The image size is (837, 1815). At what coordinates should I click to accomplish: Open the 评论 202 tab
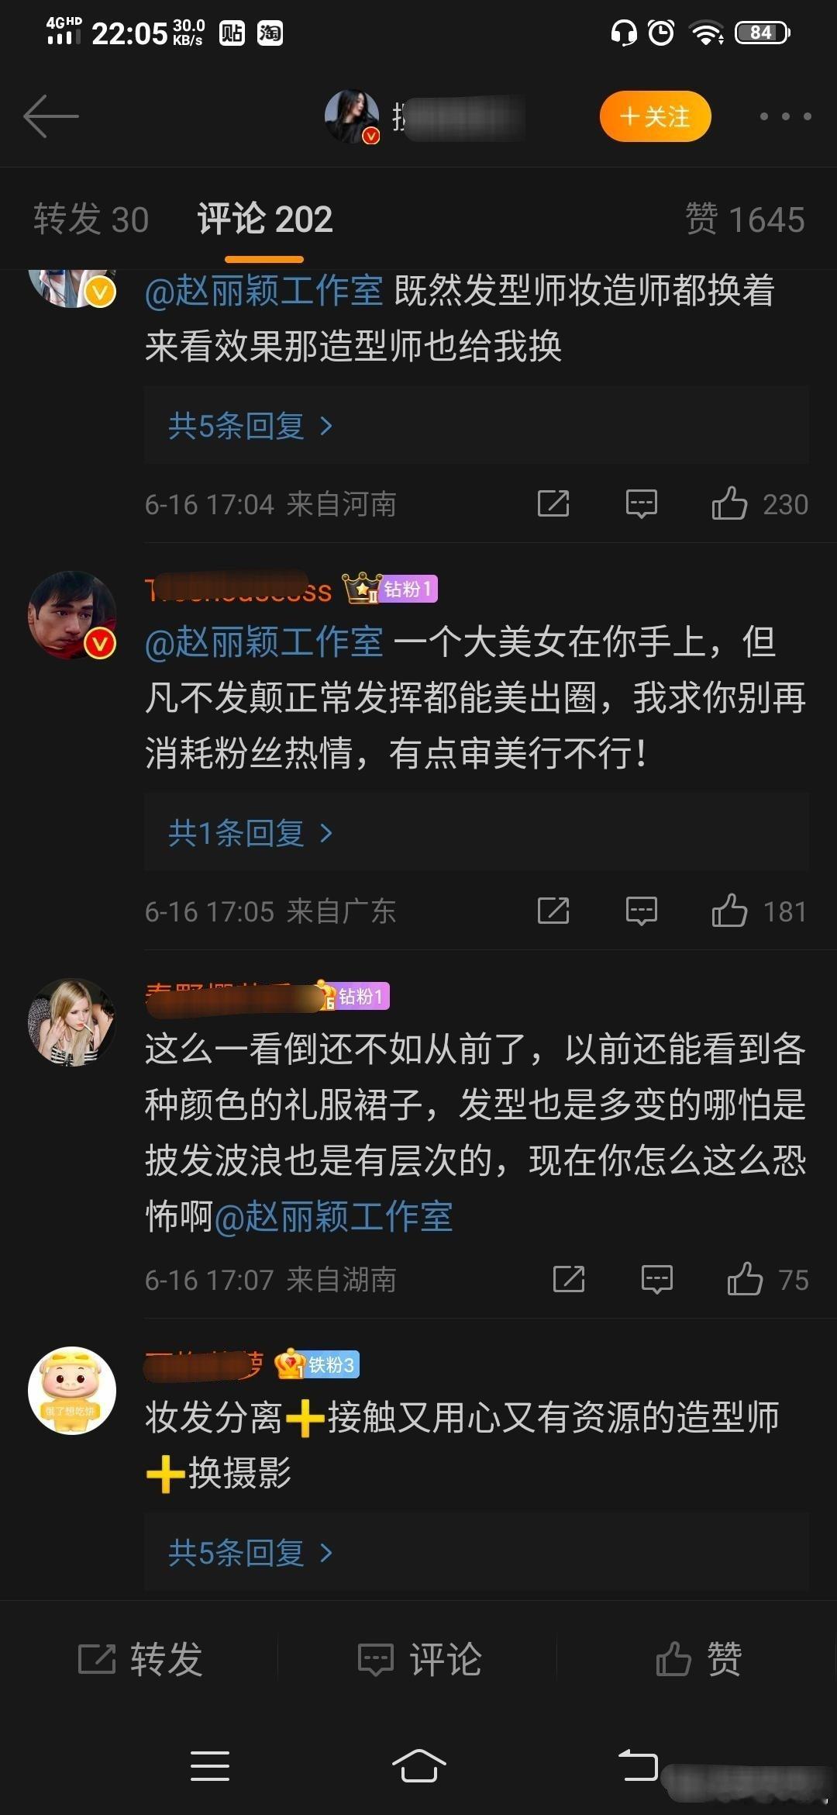click(264, 220)
